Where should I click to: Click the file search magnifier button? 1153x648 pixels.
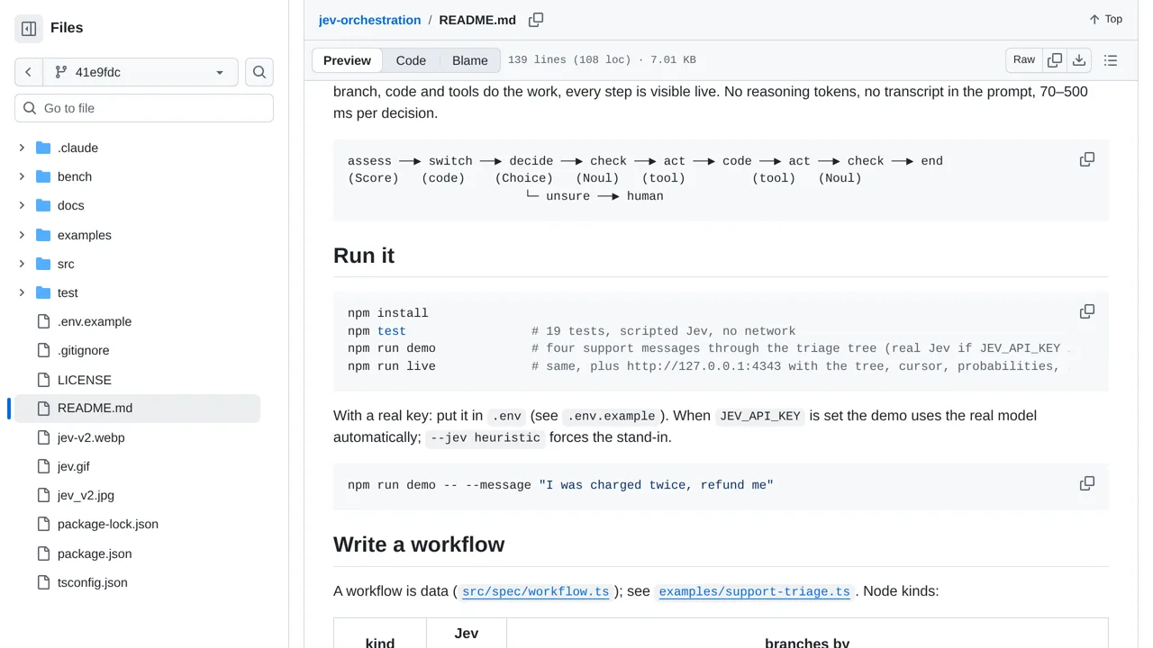pyautogui.click(x=259, y=72)
